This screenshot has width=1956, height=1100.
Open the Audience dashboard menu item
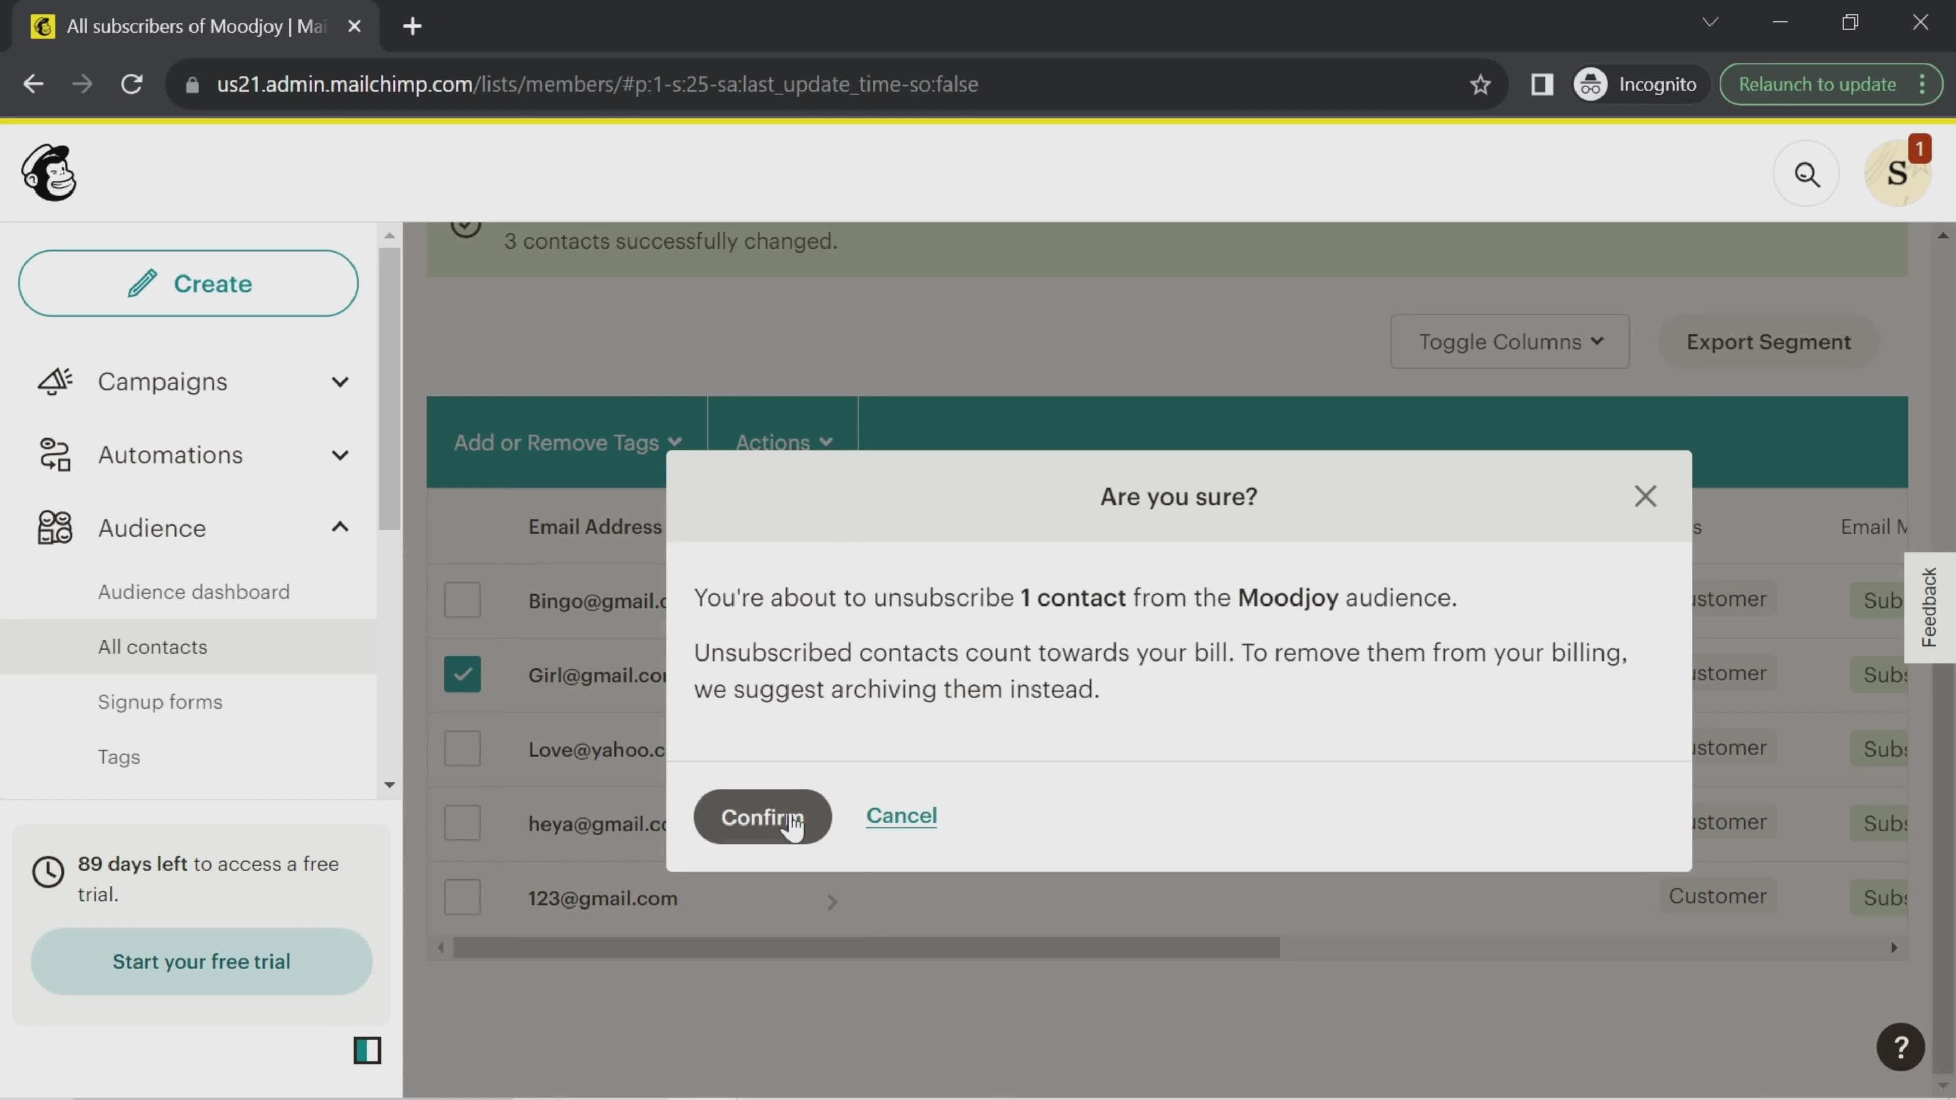click(194, 591)
